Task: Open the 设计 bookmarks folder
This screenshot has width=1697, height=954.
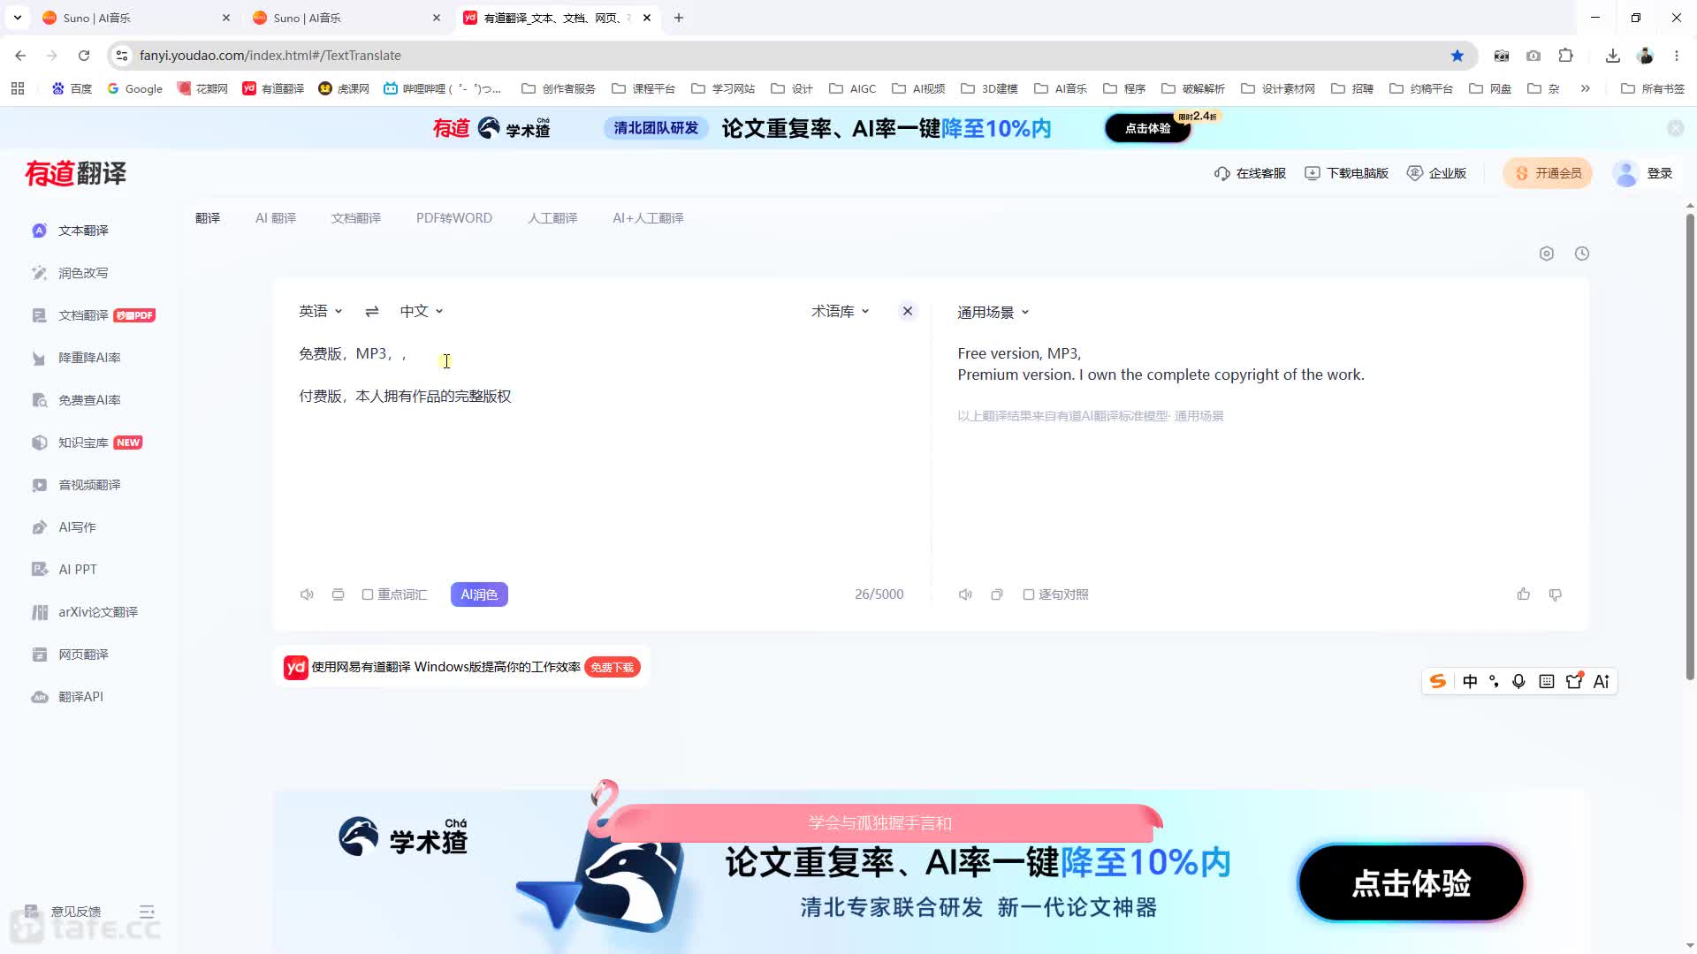Action: tap(792, 88)
